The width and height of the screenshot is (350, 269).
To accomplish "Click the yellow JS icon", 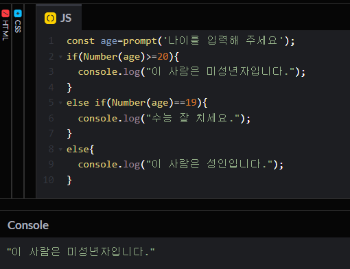I will pos(50,18).
